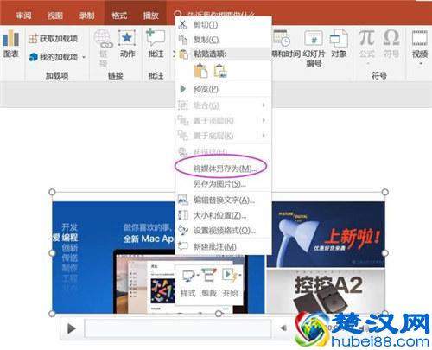Insert an 对象 object icon
The image size is (432, 350).
(339, 38)
